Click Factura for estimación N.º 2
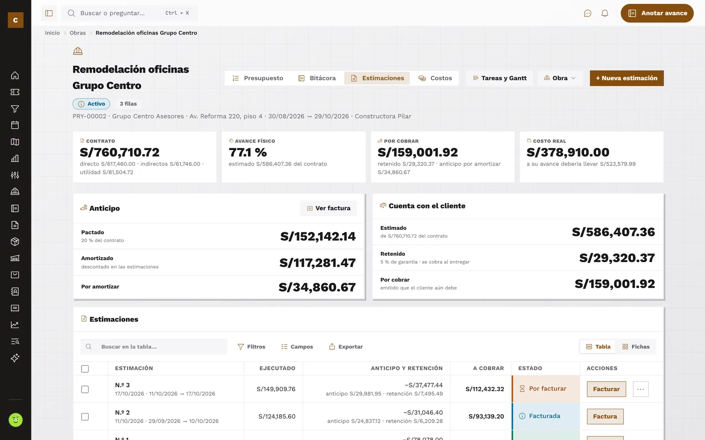705x440 pixels. 605,416
